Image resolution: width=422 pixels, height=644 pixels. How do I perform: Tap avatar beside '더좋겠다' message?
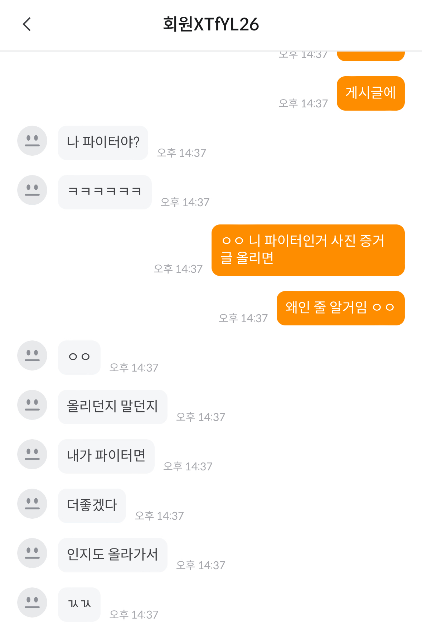point(32,504)
